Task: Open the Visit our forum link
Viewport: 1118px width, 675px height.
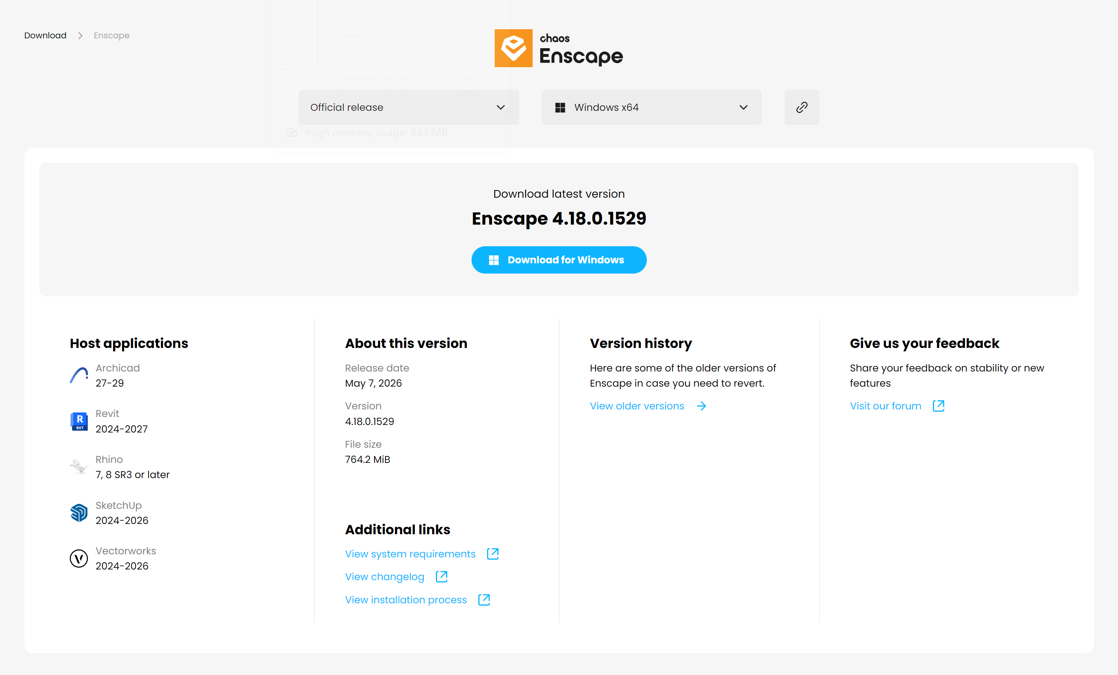Action: coord(886,406)
